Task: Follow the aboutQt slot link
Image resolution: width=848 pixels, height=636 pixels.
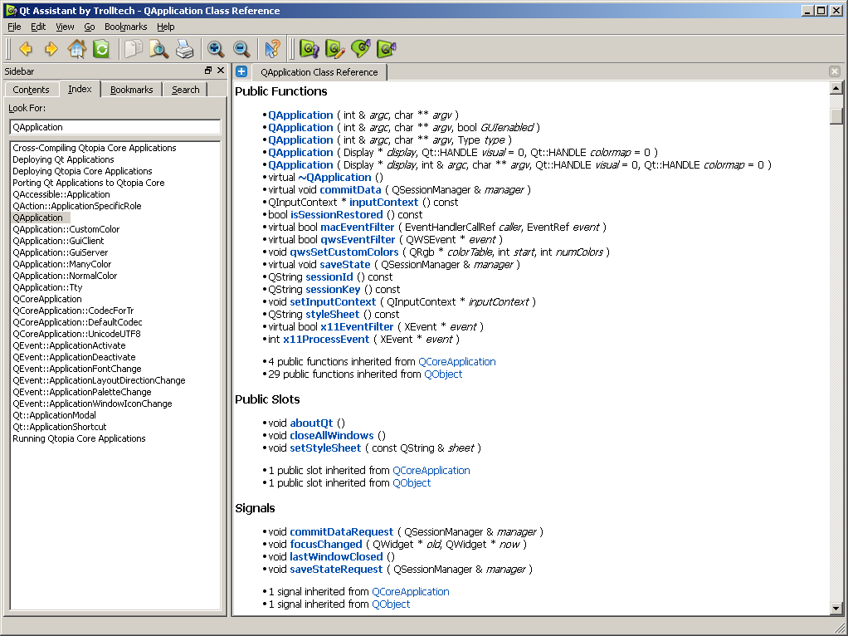Action: 311,423
